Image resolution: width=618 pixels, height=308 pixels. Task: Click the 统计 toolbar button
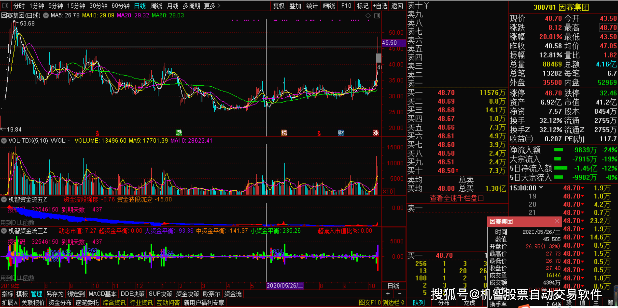[x=312, y=6]
